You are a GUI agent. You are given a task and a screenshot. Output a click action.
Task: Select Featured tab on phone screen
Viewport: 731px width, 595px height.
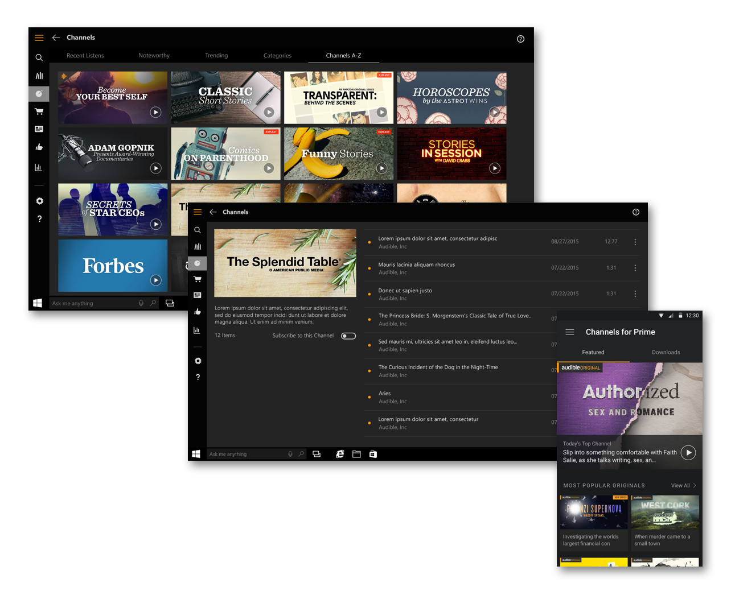[x=593, y=353]
